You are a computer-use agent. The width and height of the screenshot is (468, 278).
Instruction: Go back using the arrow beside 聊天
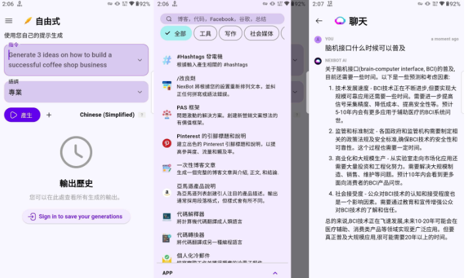click(319, 21)
